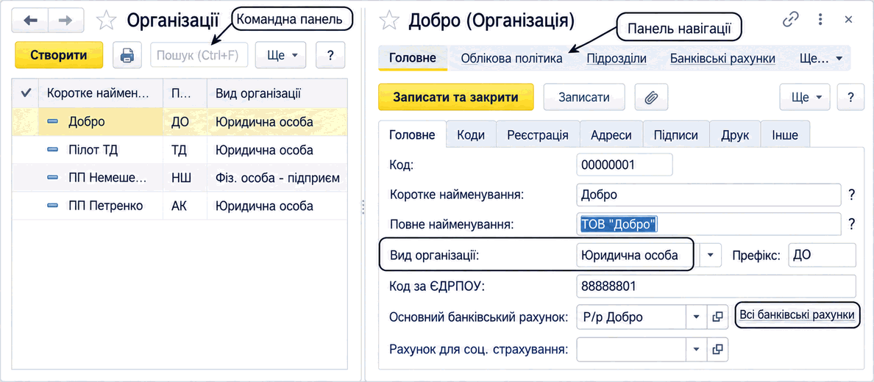Expand the Ще menu in form command bar
Image resolution: width=874 pixels, height=382 pixels.
coord(804,98)
